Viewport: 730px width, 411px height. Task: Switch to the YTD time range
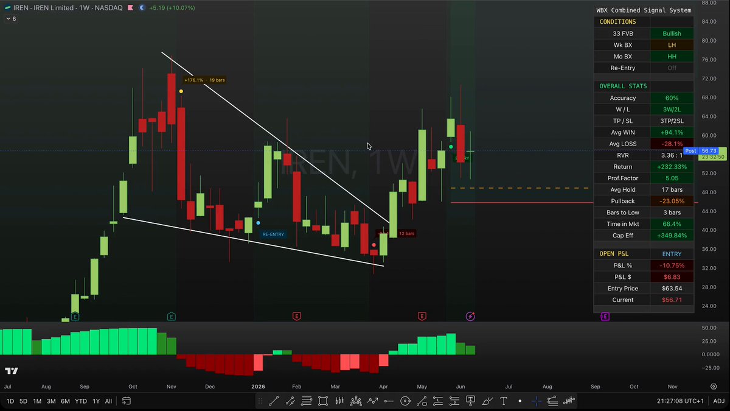click(81, 401)
